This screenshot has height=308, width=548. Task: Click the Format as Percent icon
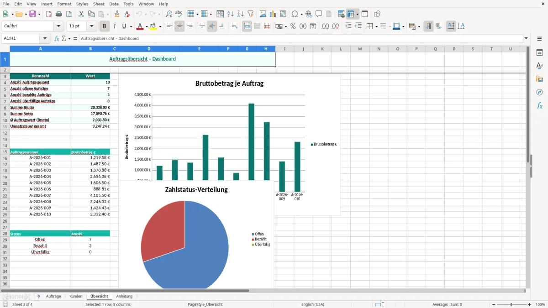(293, 26)
